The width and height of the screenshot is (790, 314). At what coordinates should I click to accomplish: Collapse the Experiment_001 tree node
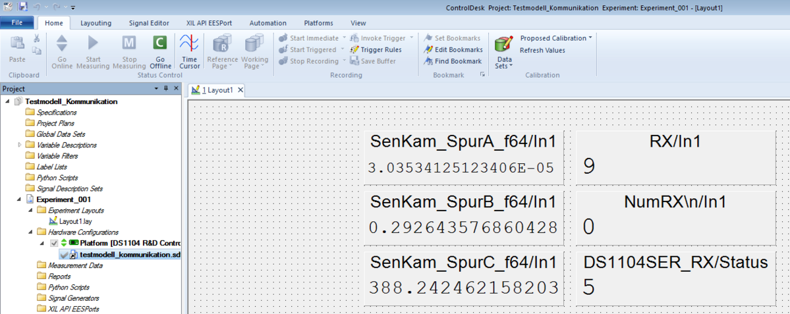click(19, 199)
